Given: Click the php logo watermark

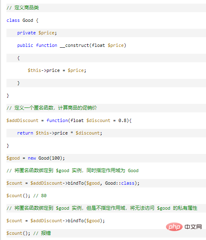Looking at the screenshot, I should [x=174, y=227].
